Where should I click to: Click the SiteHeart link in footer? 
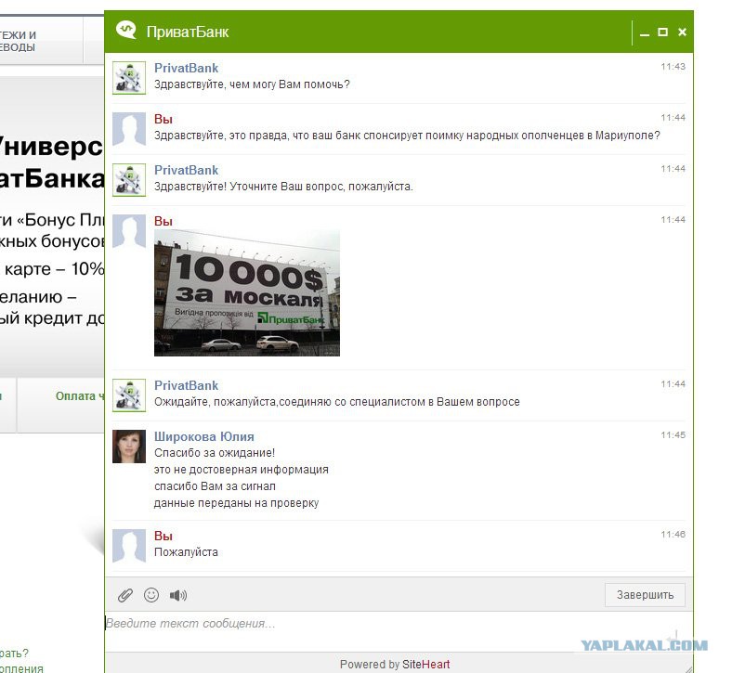(425, 664)
